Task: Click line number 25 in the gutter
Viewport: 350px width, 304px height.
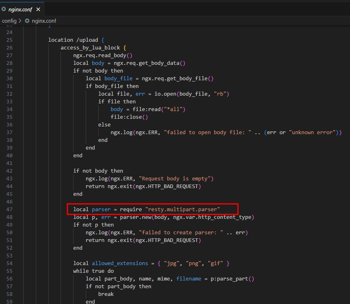Action: 9,40
